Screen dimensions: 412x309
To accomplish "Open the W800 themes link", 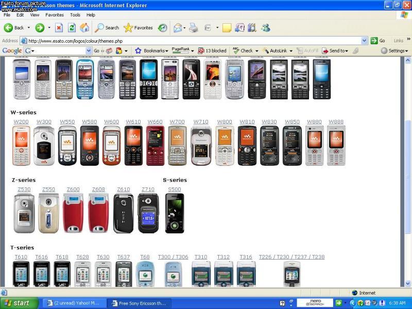I will tap(225, 122).
